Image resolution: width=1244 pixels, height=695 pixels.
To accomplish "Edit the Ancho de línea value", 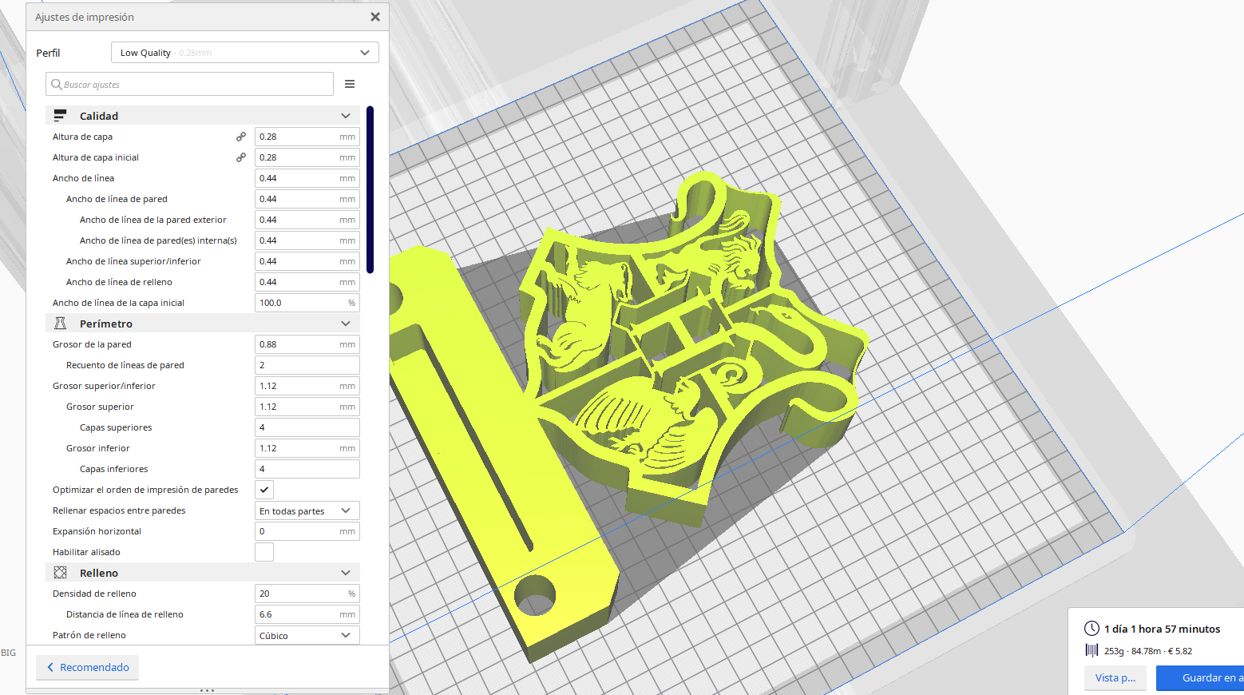I will pyautogui.click(x=307, y=178).
